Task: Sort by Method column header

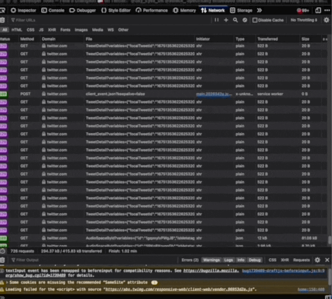Action: point(29,39)
